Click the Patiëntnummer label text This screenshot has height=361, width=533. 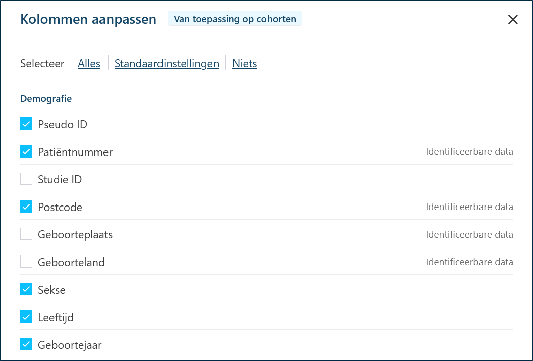75,152
